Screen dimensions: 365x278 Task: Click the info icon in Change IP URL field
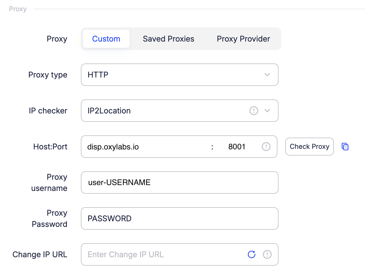[267, 254]
